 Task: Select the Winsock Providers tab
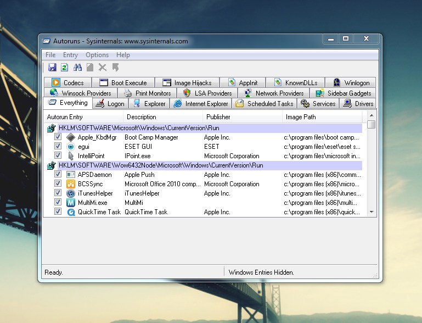point(81,93)
